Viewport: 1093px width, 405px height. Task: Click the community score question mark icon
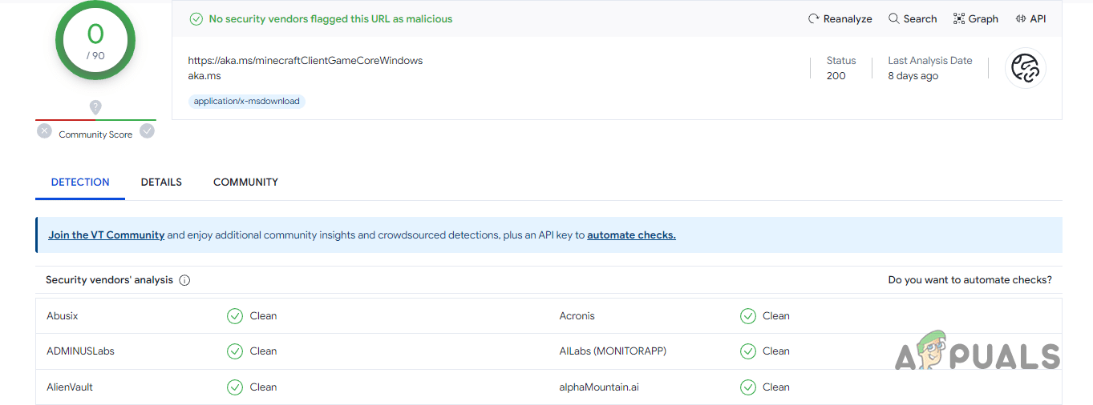tap(95, 107)
